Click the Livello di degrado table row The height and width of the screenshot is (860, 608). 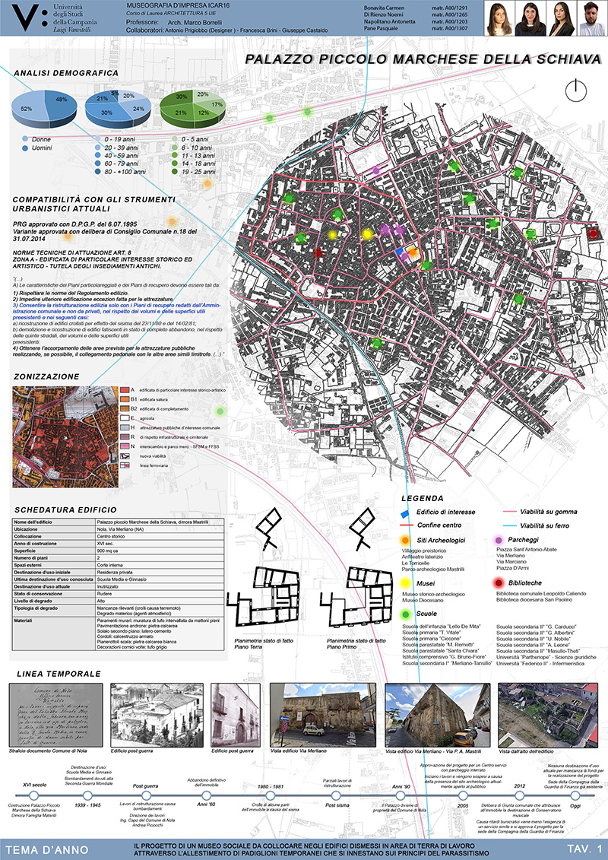click(118, 601)
